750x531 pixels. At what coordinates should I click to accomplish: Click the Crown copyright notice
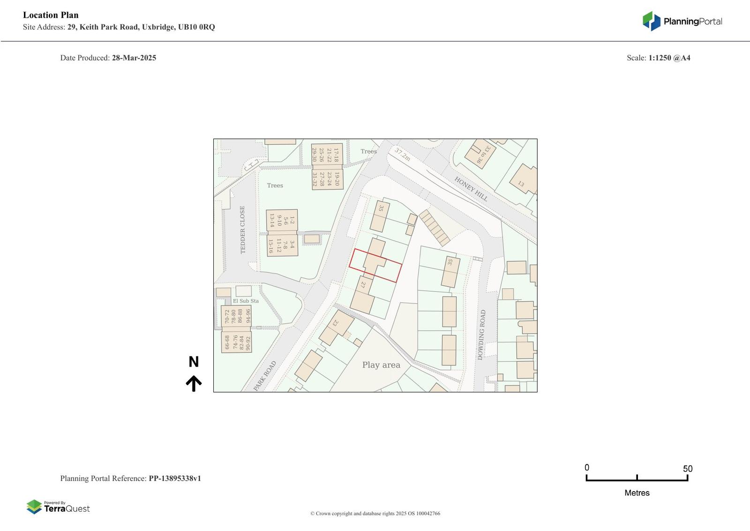[375, 513]
